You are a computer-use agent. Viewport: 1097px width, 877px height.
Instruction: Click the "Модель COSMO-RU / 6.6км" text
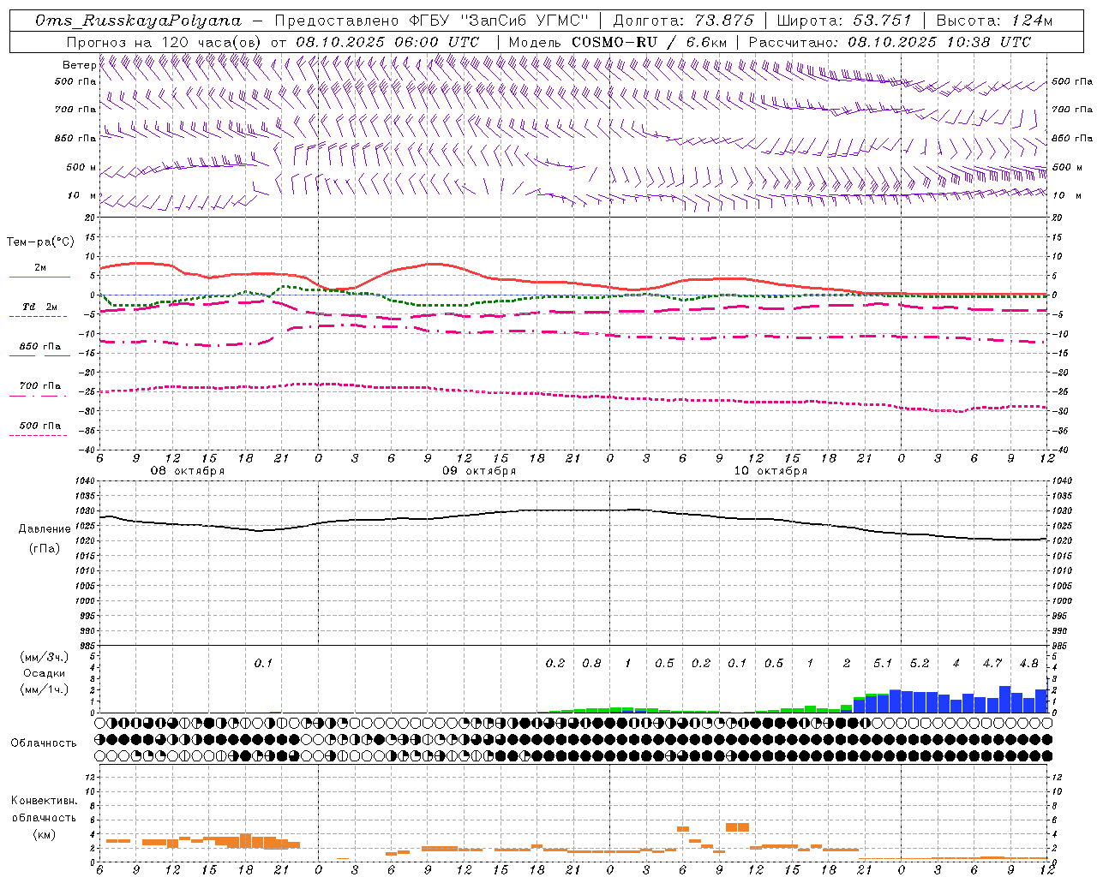pyautogui.click(x=617, y=42)
